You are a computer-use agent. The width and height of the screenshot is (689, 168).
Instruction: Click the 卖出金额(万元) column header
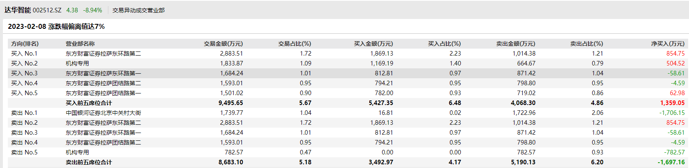click(515, 44)
